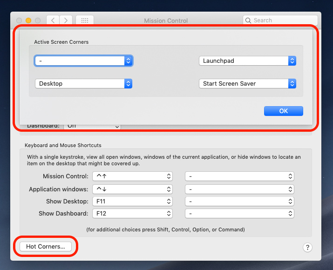Open help with the question mark button
This screenshot has width=333, height=270.
pyautogui.click(x=307, y=247)
